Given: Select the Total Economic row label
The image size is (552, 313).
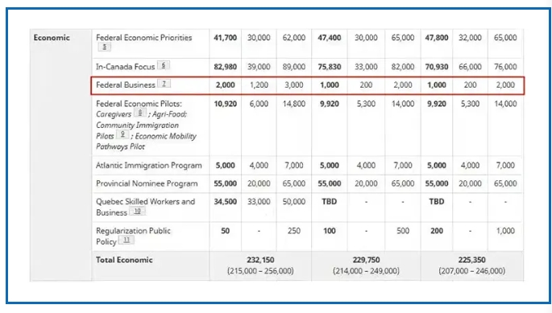Looking at the screenshot, I should [124, 260].
